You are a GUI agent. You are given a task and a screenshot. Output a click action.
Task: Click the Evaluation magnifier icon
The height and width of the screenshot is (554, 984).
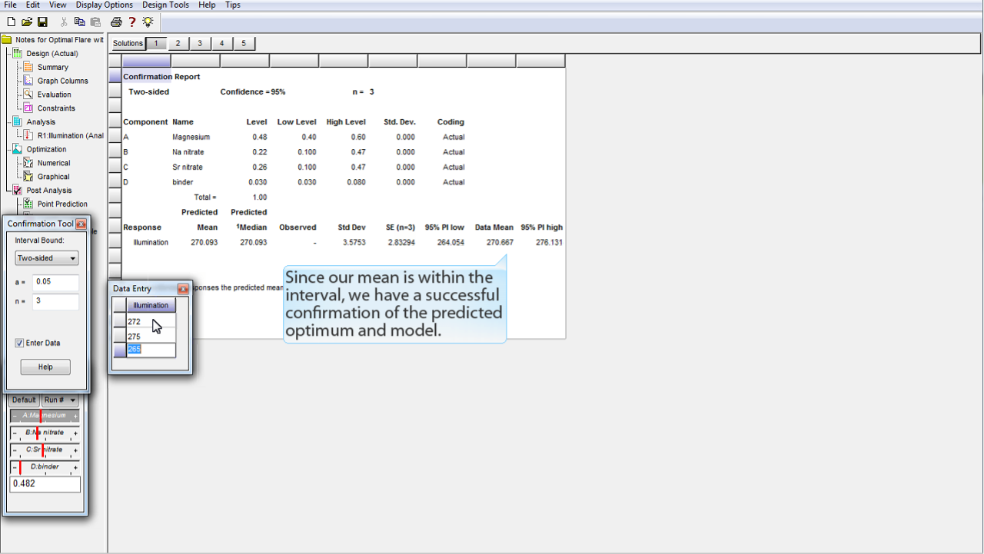click(x=28, y=95)
